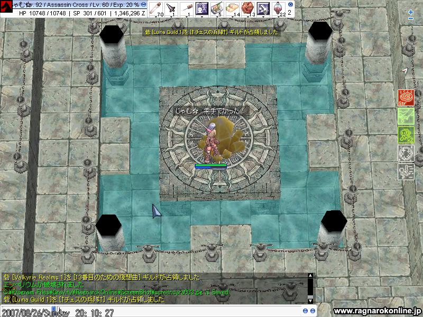Click the green Emperium destroyed chat line
The height and width of the screenshot is (317, 423).
coord(44,285)
